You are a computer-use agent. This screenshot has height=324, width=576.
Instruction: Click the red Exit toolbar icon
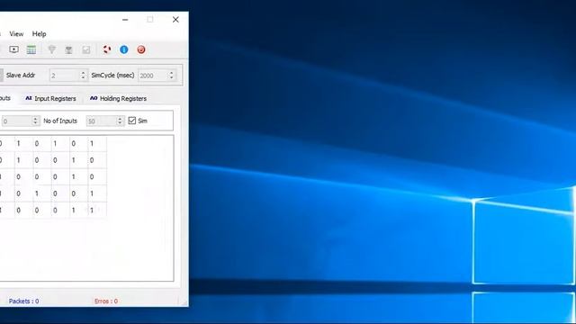point(141,49)
